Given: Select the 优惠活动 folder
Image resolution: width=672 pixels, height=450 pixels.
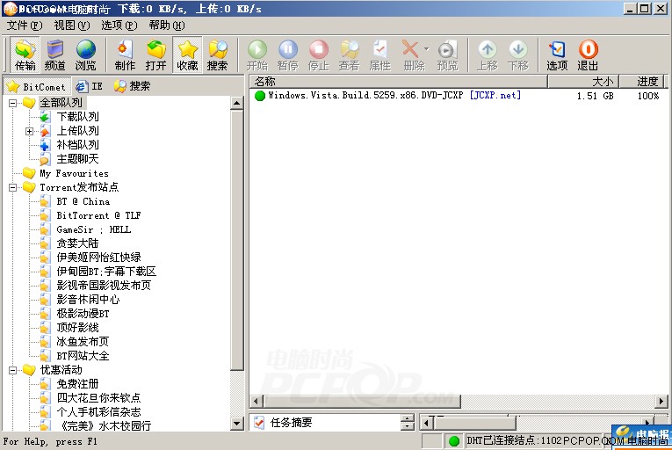Looking at the screenshot, I should pos(61,370).
